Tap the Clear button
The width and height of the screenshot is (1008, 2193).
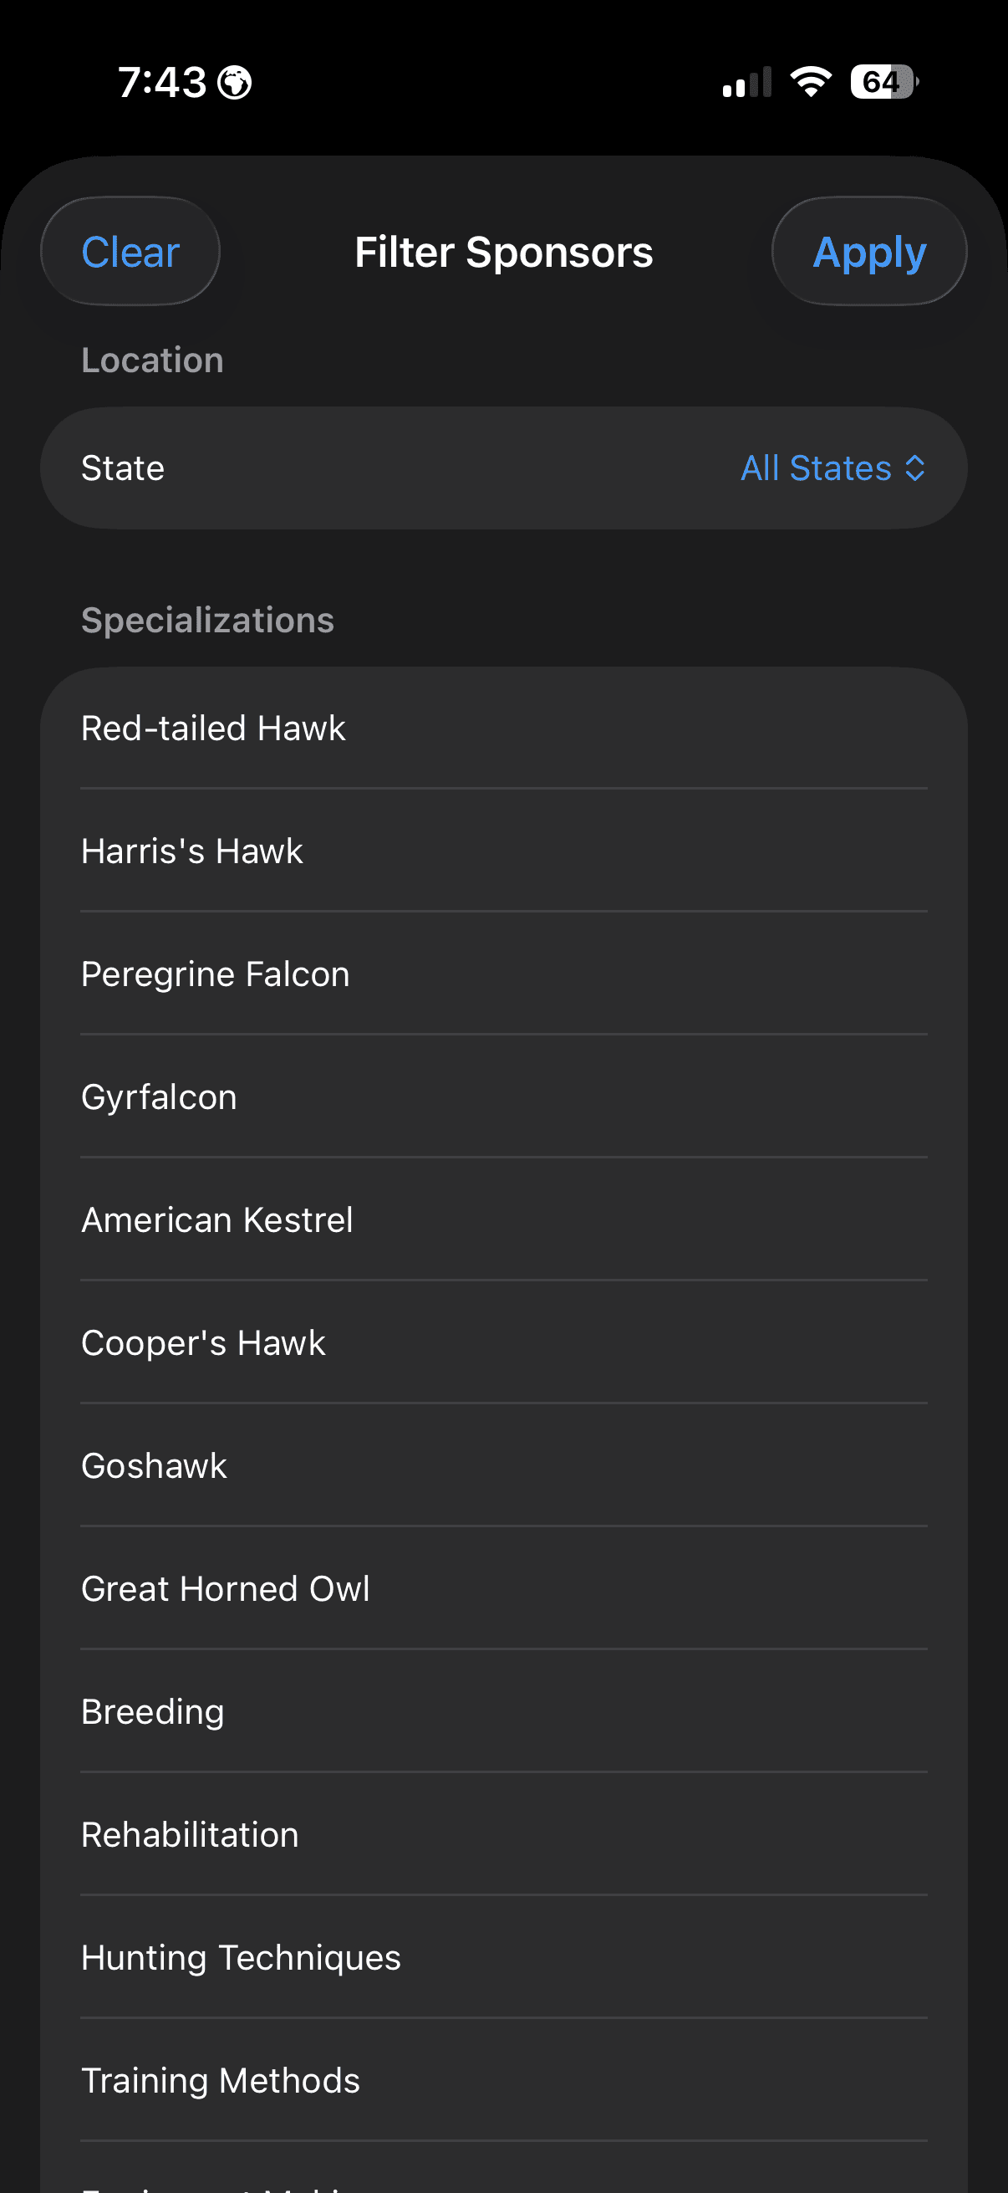[130, 251]
